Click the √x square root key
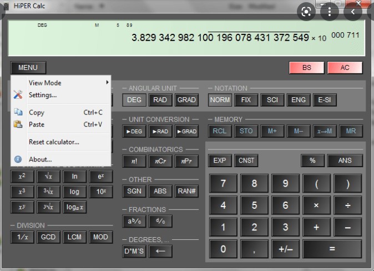374x271 pixels. pos(48,177)
